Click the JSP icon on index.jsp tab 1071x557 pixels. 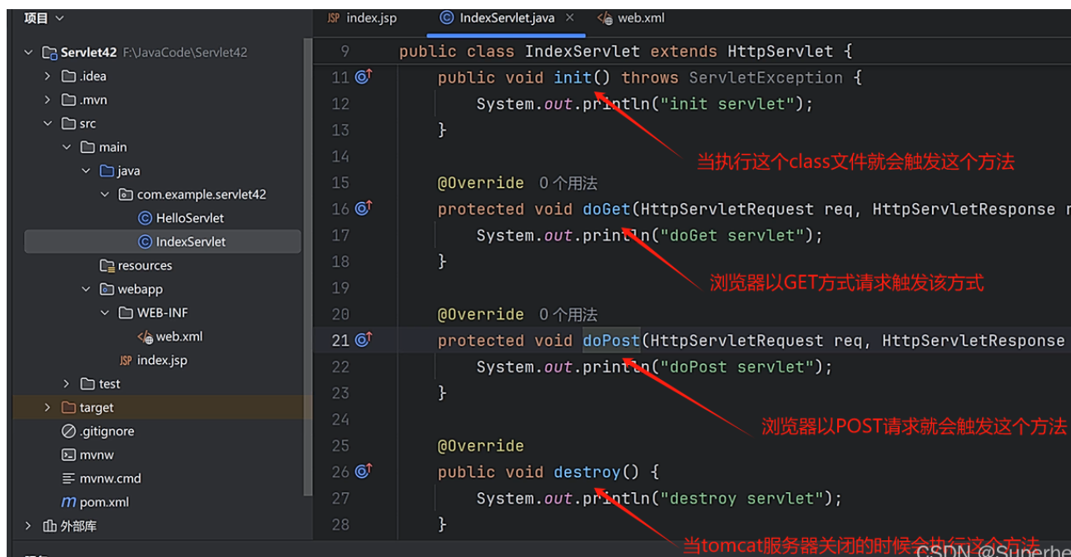(x=334, y=18)
